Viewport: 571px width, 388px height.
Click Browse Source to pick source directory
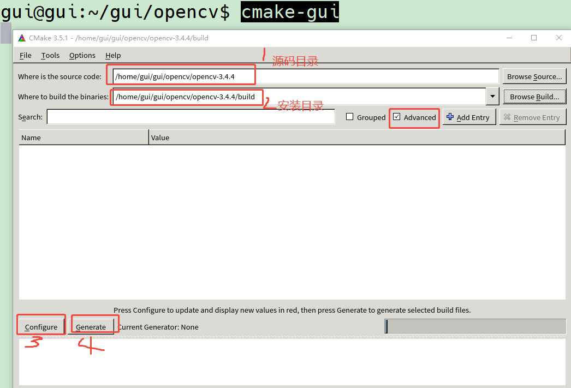click(534, 76)
